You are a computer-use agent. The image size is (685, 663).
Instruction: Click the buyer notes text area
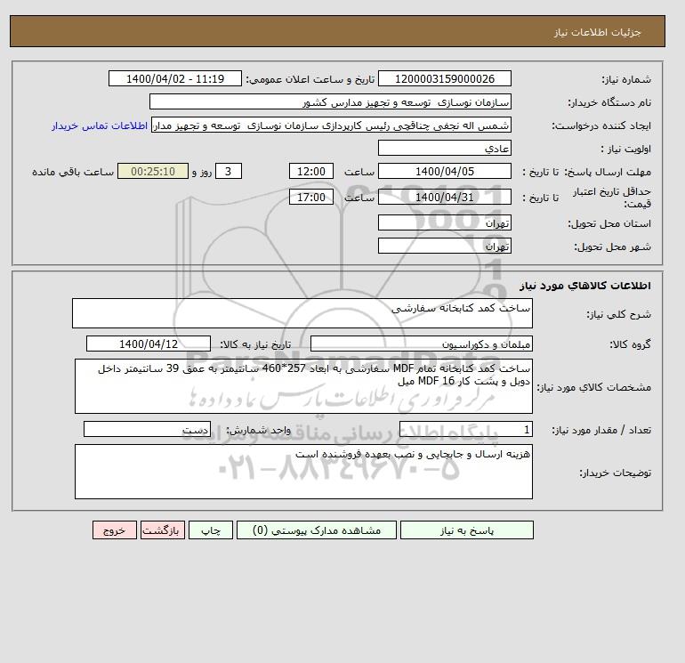coord(303,472)
